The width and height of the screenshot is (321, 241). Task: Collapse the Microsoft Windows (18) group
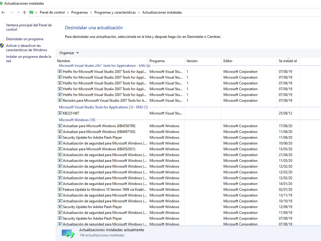coord(77,120)
